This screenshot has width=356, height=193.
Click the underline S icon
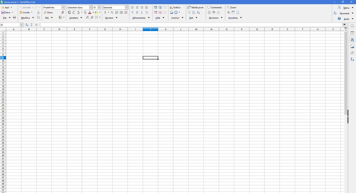[x=78, y=12]
